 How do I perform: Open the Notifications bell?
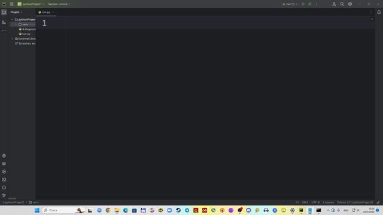pos(379,12)
